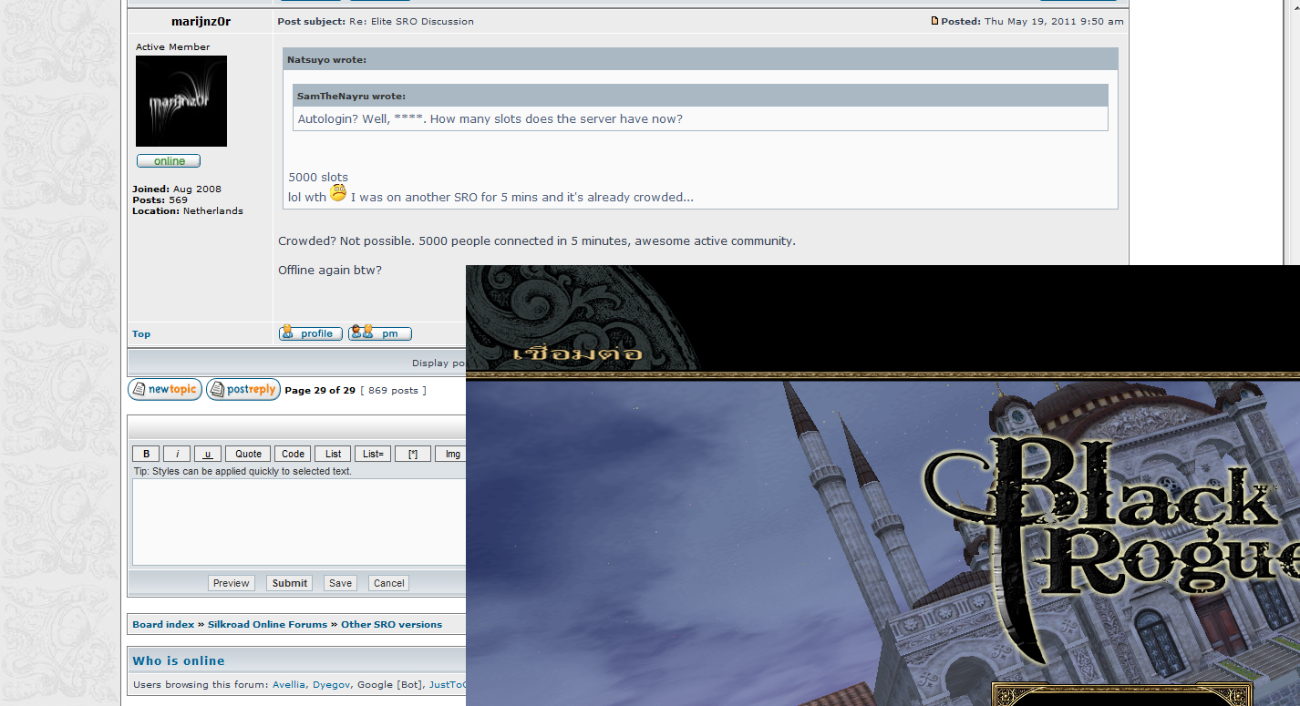This screenshot has width=1300, height=706.
Task: Click the 'Offline again btw?' post text
Action: 330,271
